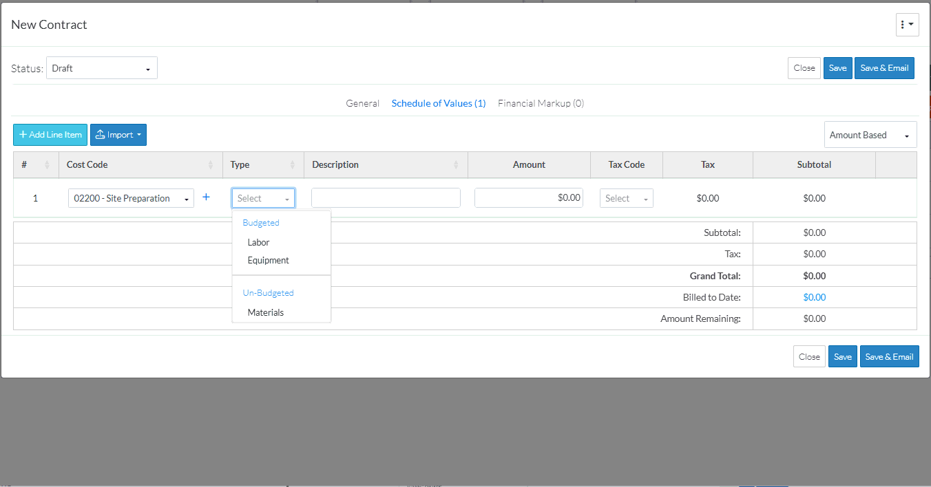Sort by the Type column arrows
This screenshot has height=487, width=931.
click(292, 165)
